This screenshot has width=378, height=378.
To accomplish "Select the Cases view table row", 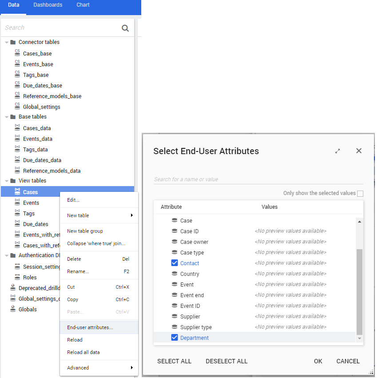I will pos(68,192).
